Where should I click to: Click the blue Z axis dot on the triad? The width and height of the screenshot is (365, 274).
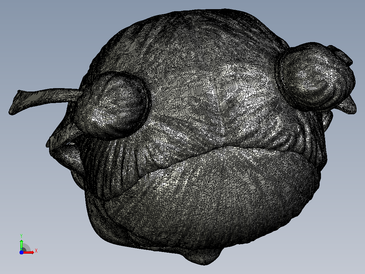click(21, 252)
